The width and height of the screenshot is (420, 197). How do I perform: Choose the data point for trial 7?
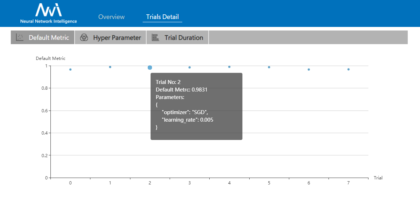pos(348,69)
